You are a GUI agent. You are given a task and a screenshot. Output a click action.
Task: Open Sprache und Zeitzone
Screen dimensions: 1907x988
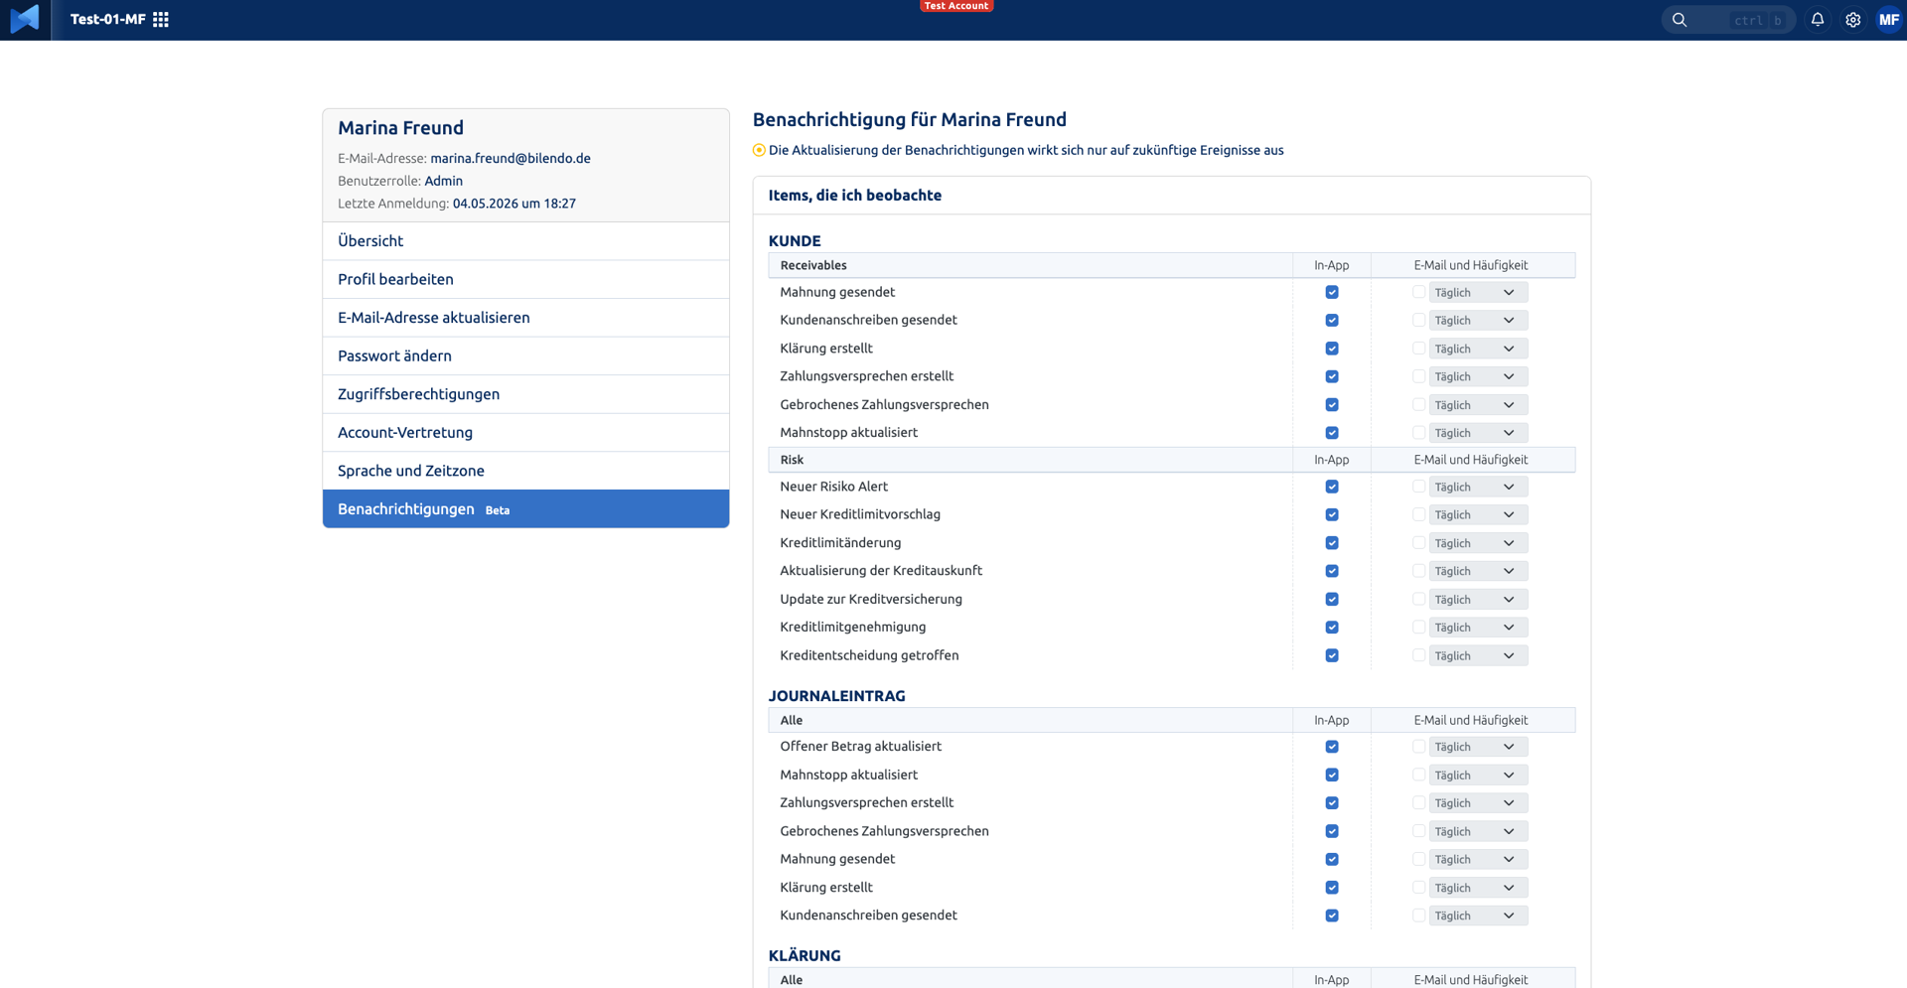click(x=525, y=471)
